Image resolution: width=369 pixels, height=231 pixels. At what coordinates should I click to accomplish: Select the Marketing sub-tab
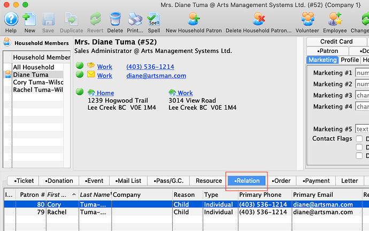click(322, 60)
